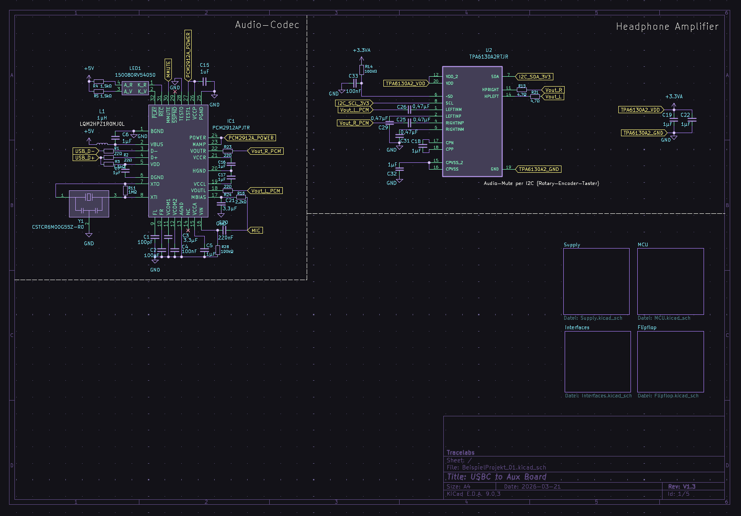Click the TPA6130A2_GND label beside U2

(x=538, y=170)
